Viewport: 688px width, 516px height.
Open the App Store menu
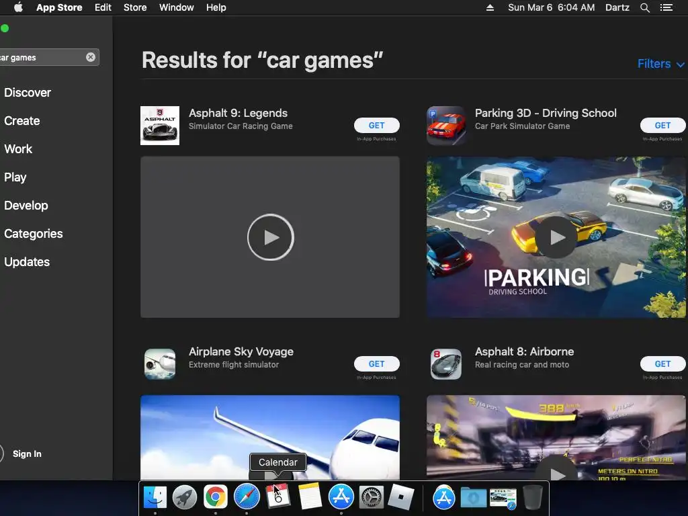click(x=59, y=7)
